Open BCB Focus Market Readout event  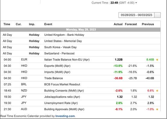[x=62, y=84]
